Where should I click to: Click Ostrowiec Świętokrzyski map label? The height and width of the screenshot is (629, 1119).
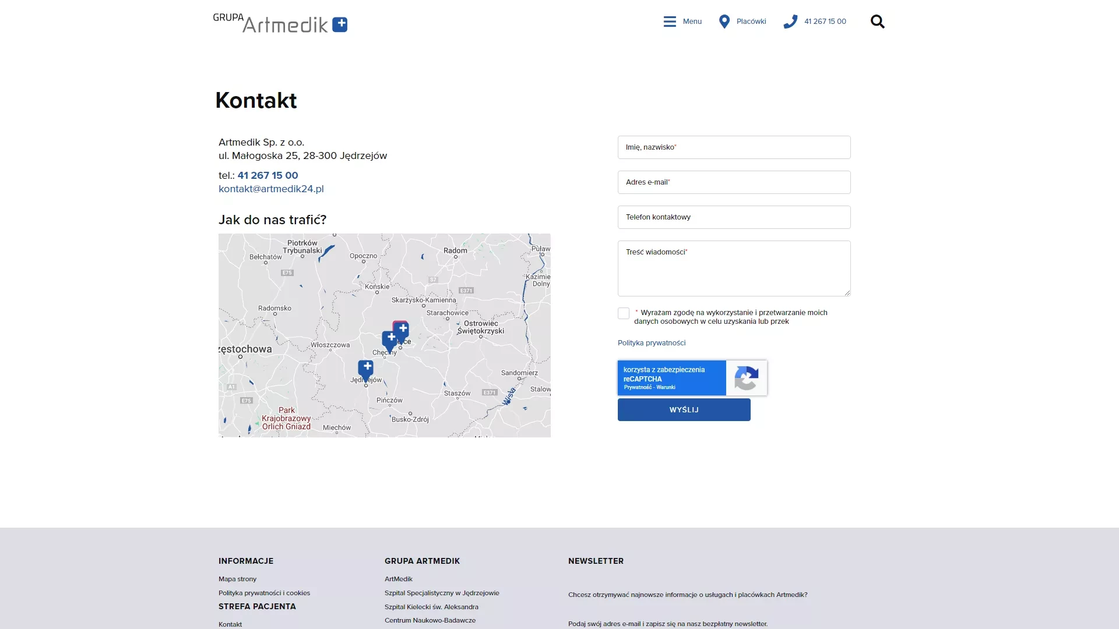tap(481, 327)
